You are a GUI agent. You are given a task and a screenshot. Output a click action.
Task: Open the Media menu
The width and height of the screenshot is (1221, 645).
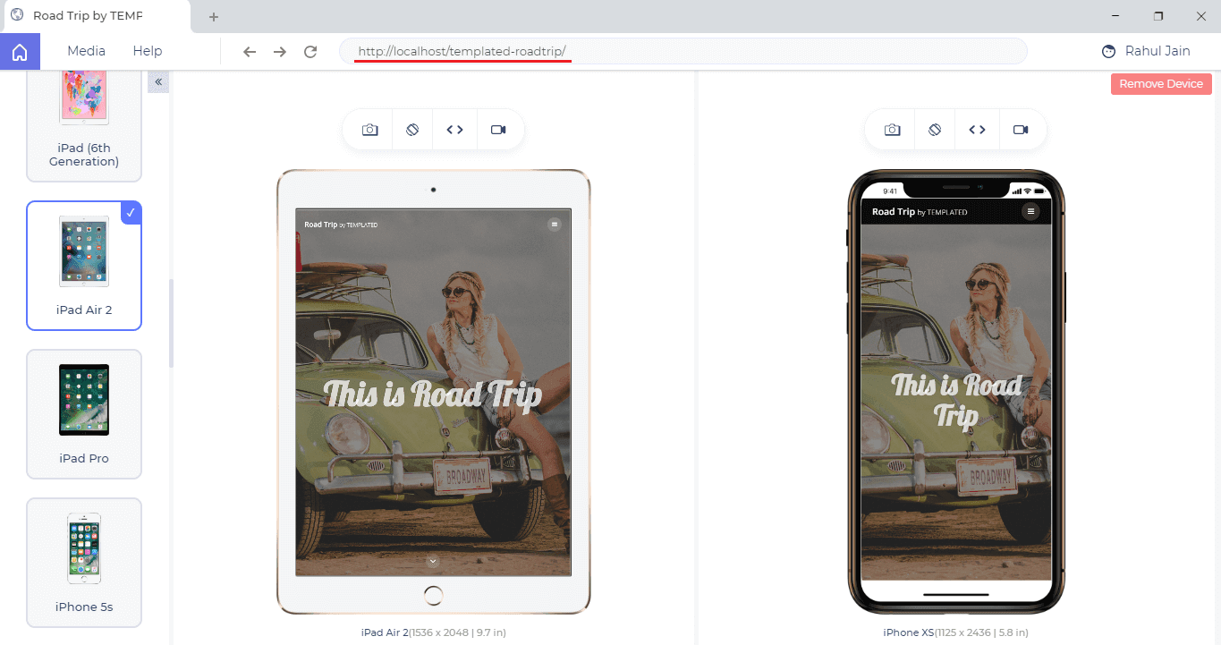86,50
